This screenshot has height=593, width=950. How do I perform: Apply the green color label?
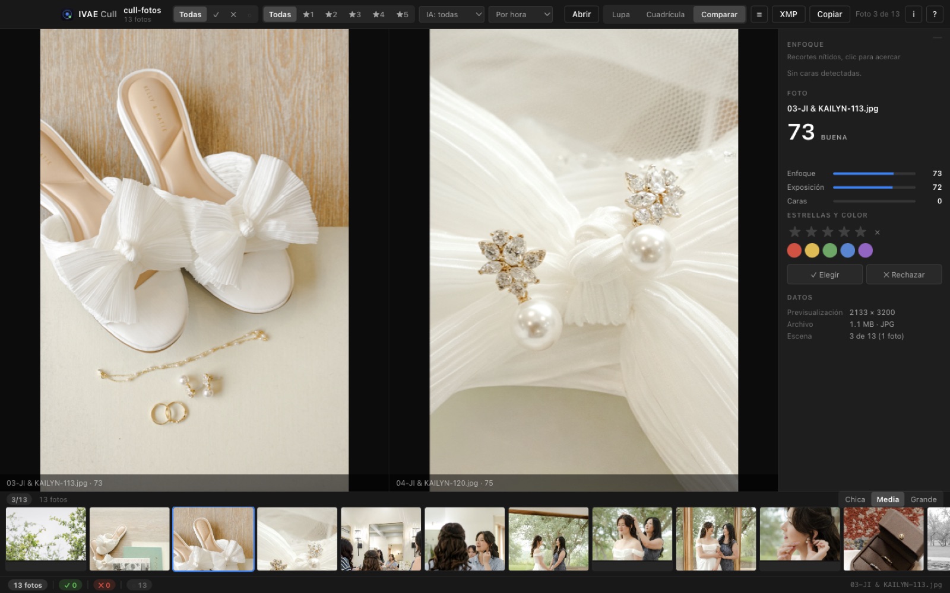830,250
